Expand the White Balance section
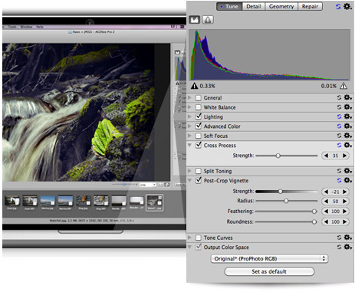 [x=189, y=107]
